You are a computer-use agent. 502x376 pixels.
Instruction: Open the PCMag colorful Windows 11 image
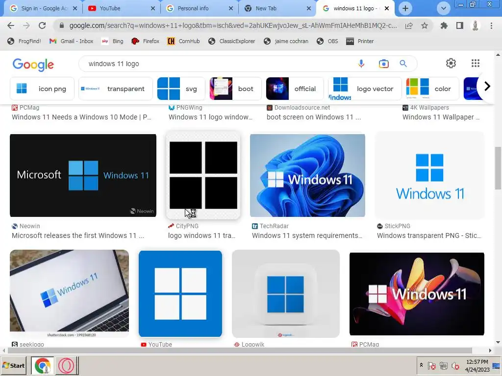tap(417, 294)
